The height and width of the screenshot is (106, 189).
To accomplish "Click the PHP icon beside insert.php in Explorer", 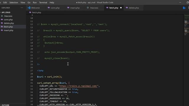I will pyautogui.click(x=2, y=30).
